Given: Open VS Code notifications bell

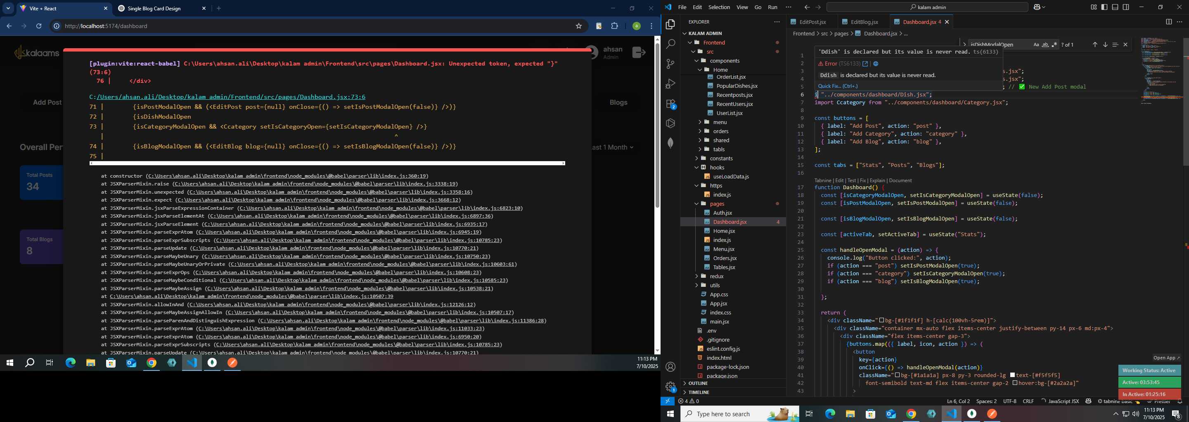Looking at the screenshot, I should point(1180,402).
